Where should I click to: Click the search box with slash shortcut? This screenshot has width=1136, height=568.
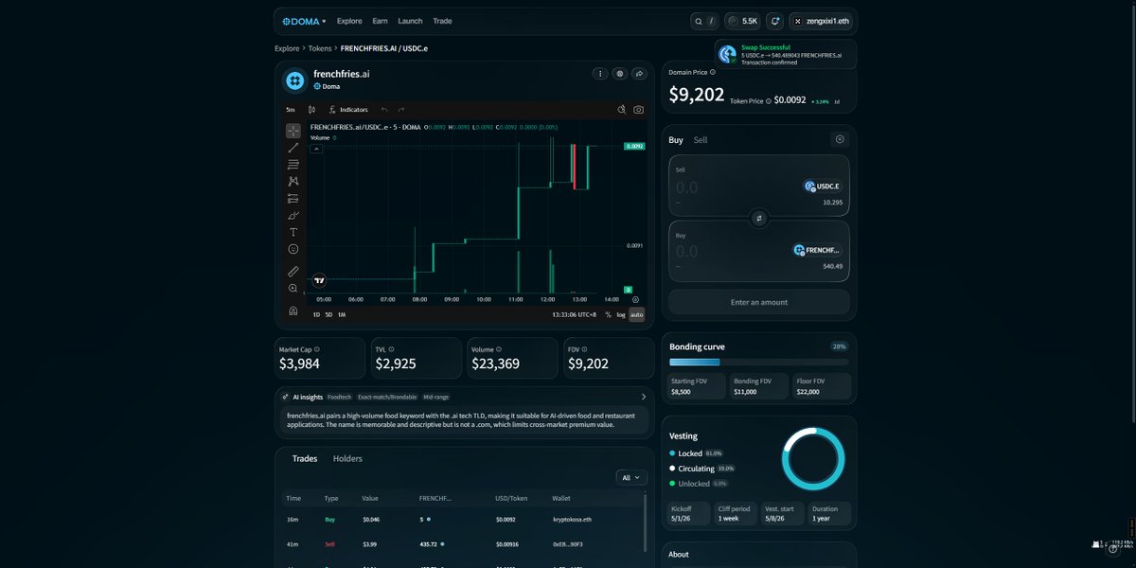(703, 21)
